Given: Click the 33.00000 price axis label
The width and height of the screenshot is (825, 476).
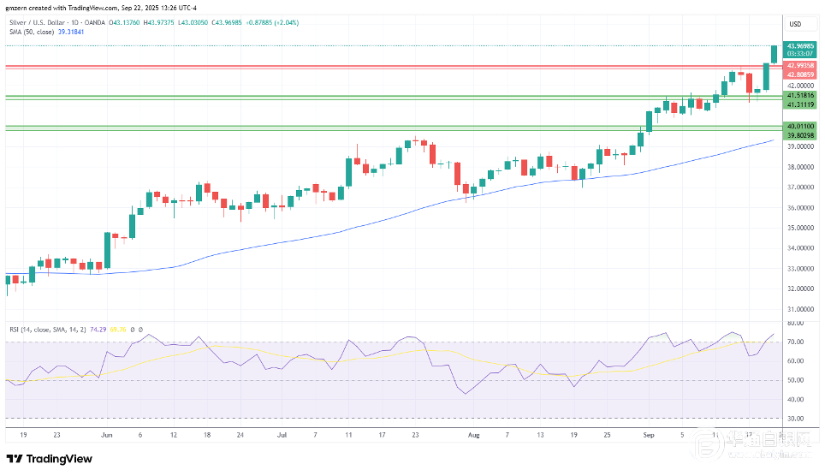Looking at the screenshot, I should pos(800,269).
